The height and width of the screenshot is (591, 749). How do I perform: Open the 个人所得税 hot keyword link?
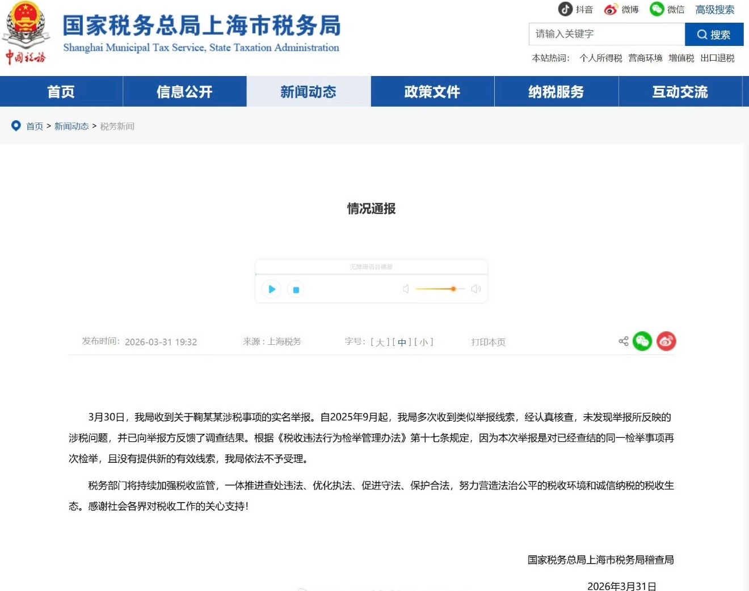click(600, 57)
